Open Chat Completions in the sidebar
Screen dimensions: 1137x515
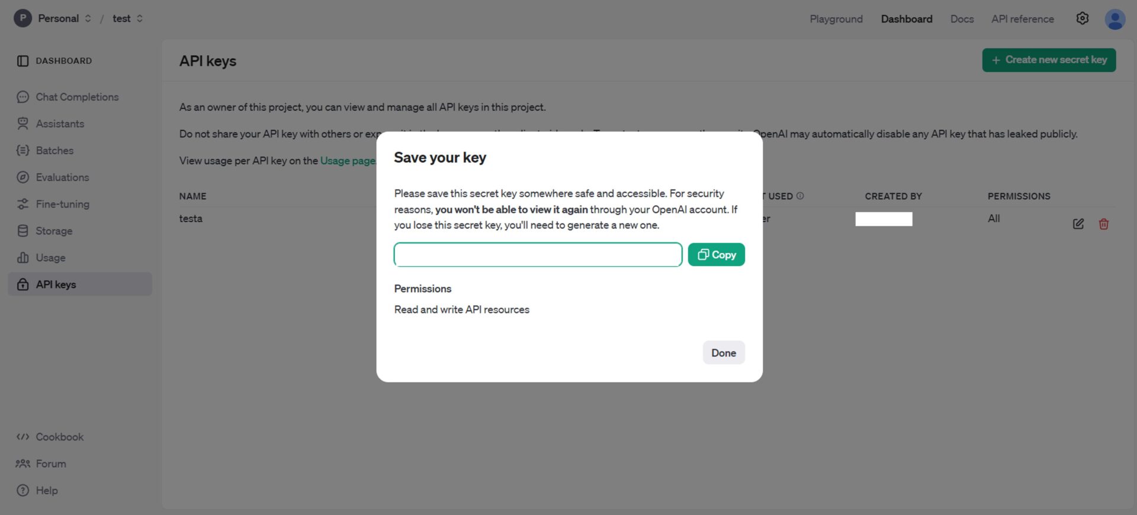[77, 97]
